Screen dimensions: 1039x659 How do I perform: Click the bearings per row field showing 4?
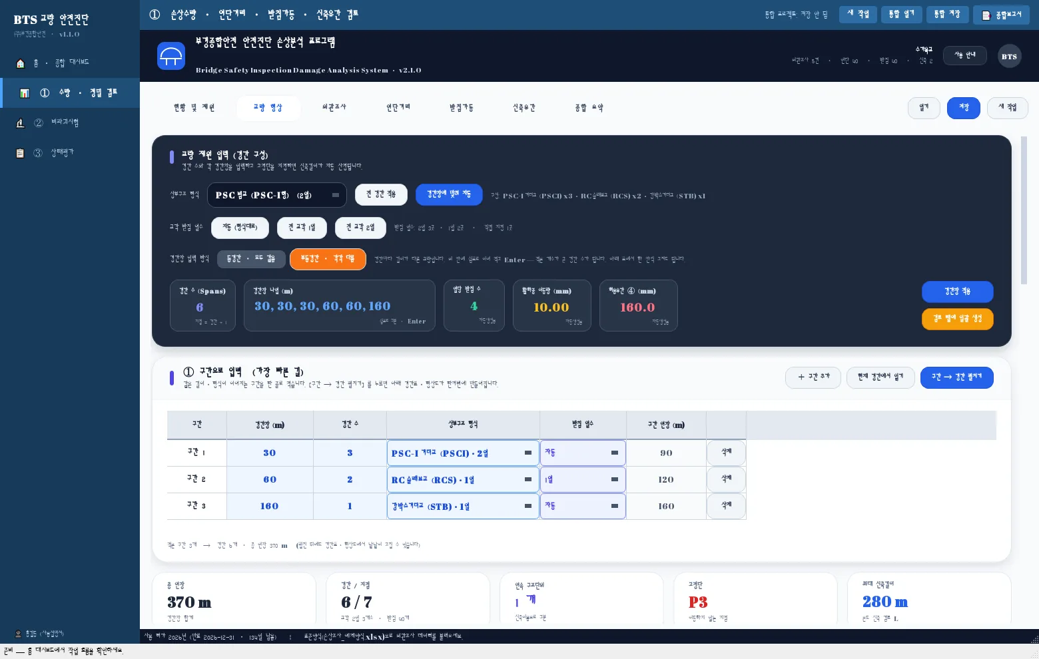(x=474, y=306)
